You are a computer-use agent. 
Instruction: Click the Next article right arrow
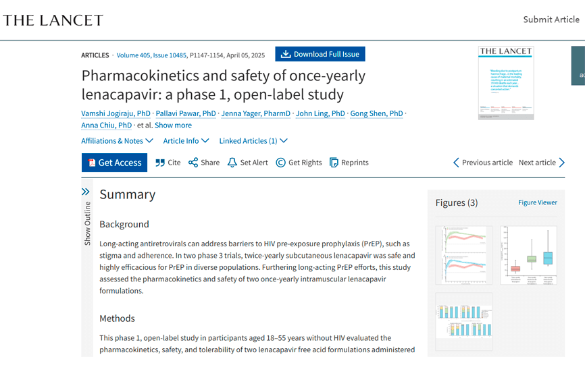coord(562,163)
